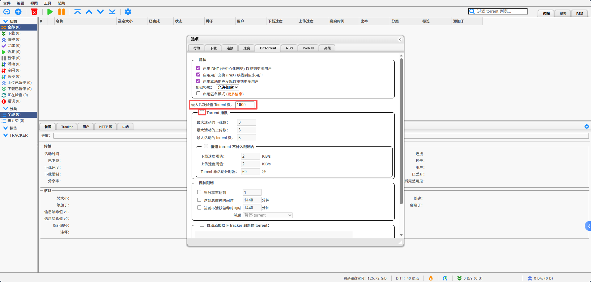591x282 pixels.
Task: Open the 工具 menu
Action: pos(48,3)
